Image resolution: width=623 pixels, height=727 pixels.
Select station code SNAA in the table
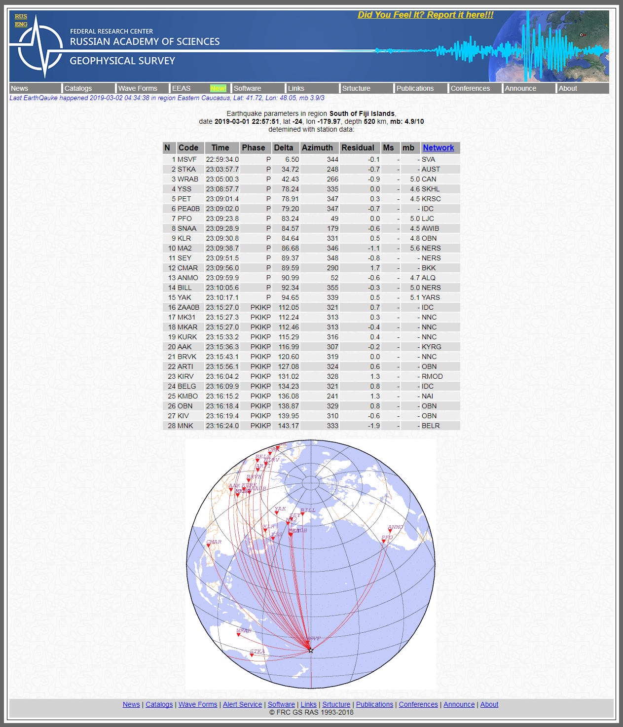[187, 228]
